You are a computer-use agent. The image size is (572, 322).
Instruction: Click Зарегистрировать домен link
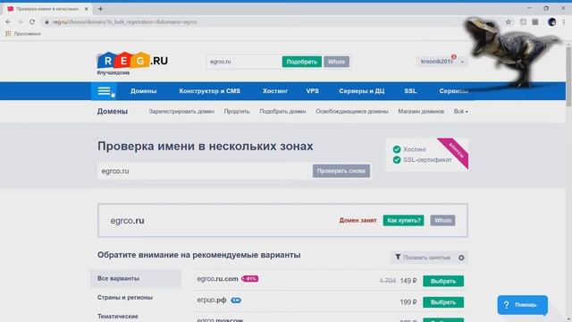pyautogui.click(x=181, y=111)
